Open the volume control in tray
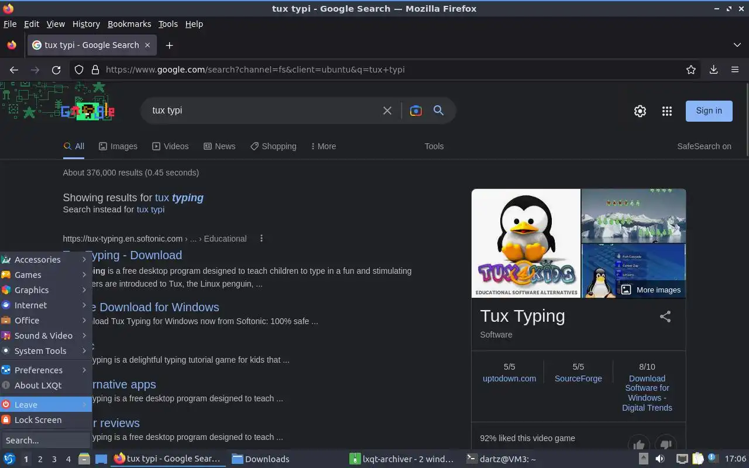This screenshot has width=749, height=468. [660, 459]
